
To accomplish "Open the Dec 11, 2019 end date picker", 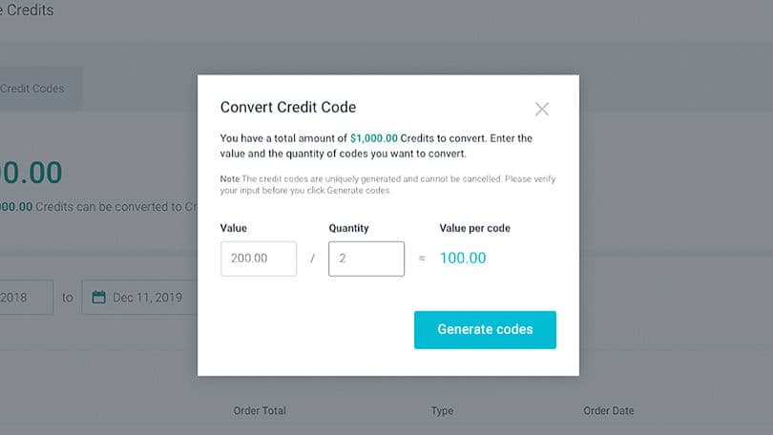I will click(143, 297).
